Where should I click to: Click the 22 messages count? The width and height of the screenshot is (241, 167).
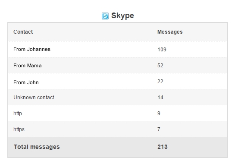coord(160,82)
